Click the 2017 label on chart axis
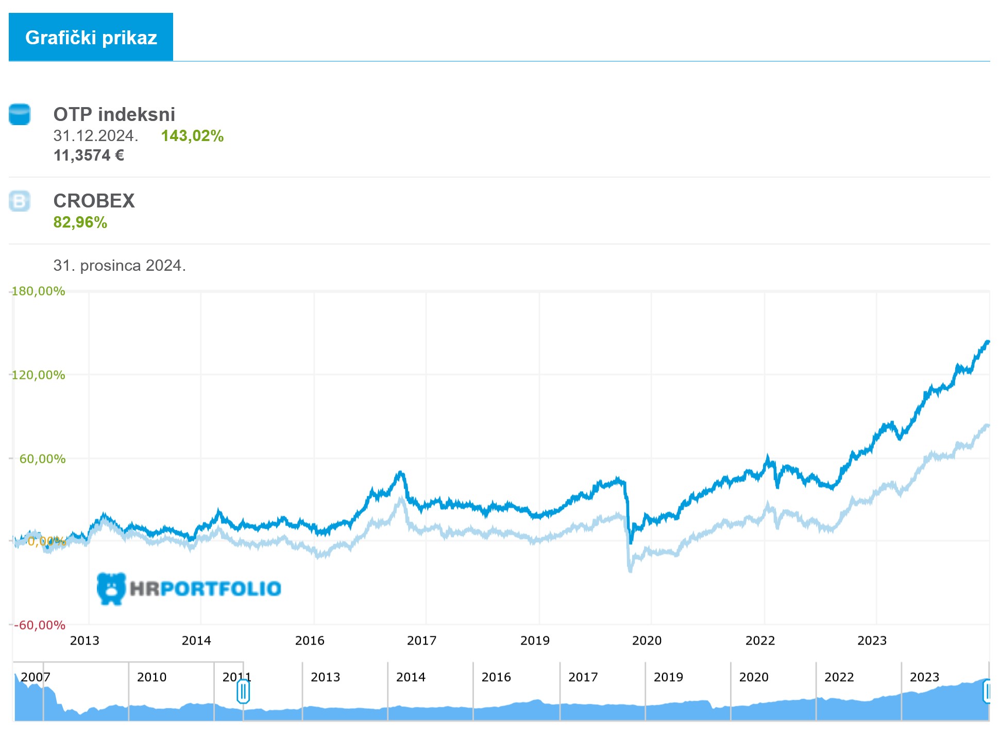This screenshot has width=999, height=731. pyautogui.click(x=421, y=640)
